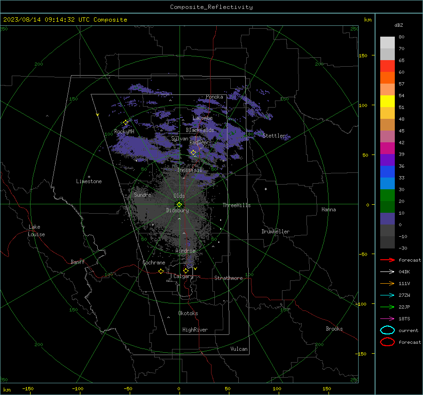Image resolution: width=423 pixels, height=395 pixels.
Task: Select the RockyMH label
Action: (x=124, y=132)
